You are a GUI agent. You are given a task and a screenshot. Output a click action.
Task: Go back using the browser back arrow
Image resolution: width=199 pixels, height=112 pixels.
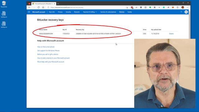point(29,7)
